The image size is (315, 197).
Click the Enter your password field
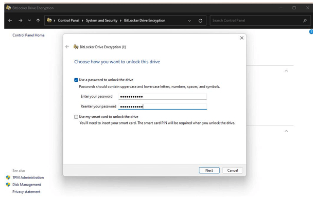pyautogui.click(x=163, y=97)
